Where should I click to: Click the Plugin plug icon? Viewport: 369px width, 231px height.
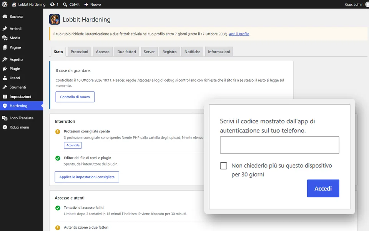tap(5, 69)
